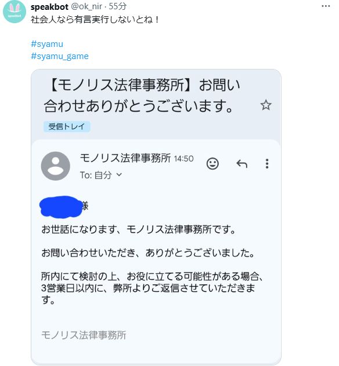Viewport: 339px width, 366px height.
Task: Click the sender name モノリス法律事務所 in header
Action: click(x=125, y=158)
